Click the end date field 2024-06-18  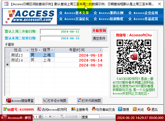click(60, 38)
